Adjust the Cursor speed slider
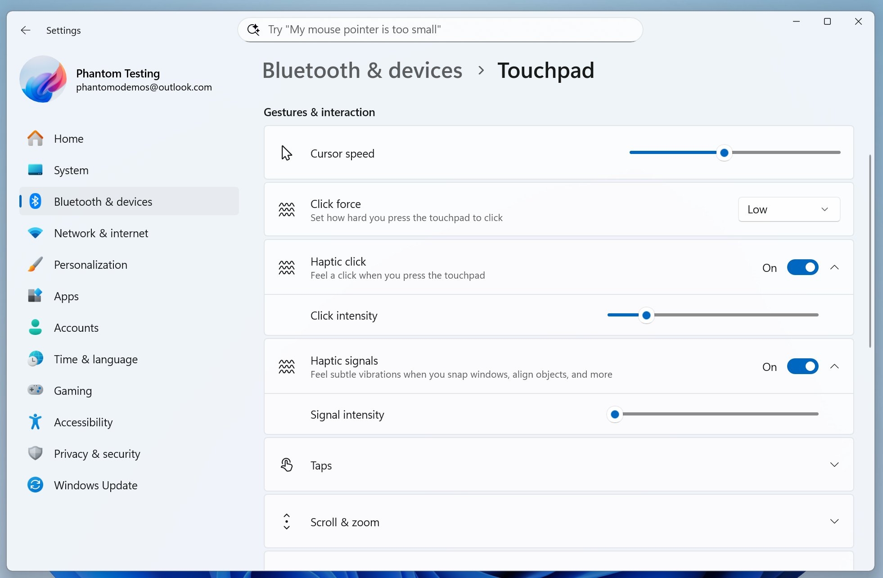This screenshot has height=578, width=883. [x=725, y=153]
